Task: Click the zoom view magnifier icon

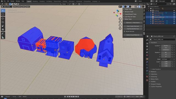Action: tap(120, 19)
